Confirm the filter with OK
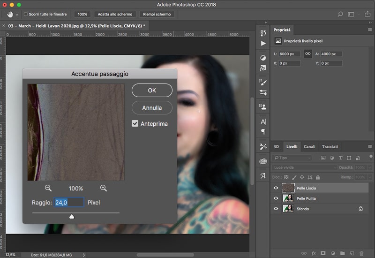The width and height of the screenshot is (375, 258). click(x=152, y=90)
